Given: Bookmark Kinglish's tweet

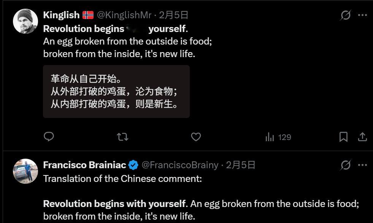Looking at the screenshot, I should (343, 137).
